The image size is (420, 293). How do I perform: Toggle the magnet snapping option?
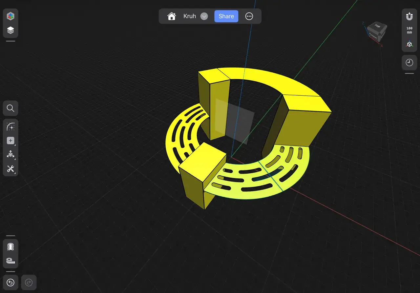point(409,16)
